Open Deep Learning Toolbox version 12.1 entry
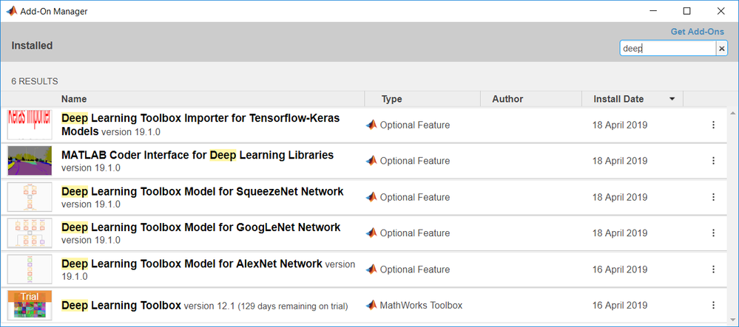 [x=121, y=306]
